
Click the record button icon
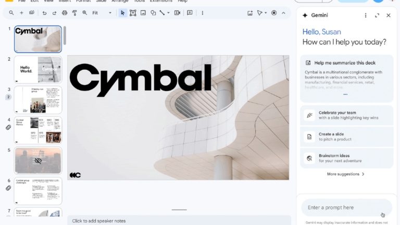(274, 12)
